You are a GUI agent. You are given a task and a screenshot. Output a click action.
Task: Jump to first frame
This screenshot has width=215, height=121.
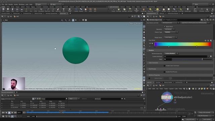(x=3, y=113)
